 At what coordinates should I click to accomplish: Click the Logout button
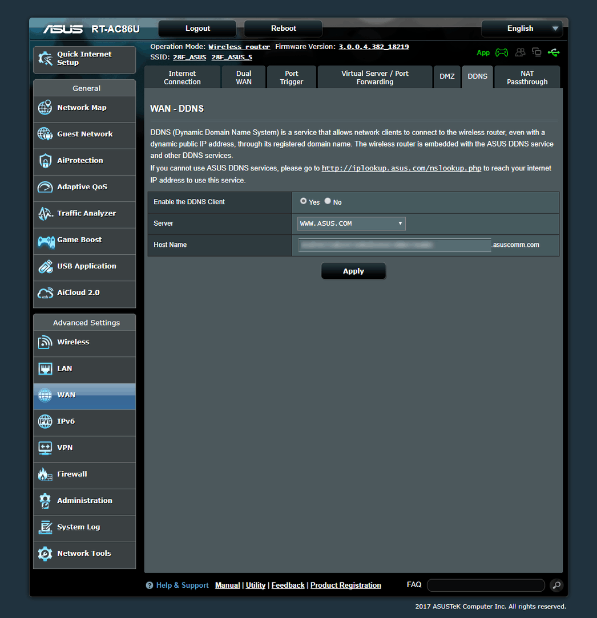coord(197,29)
